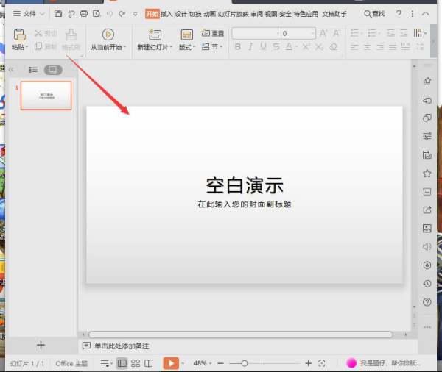Toggle Strikethrough formatting
The height and width of the screenshot is (372, 442).
pyautogui.click(x=276, y=46)
